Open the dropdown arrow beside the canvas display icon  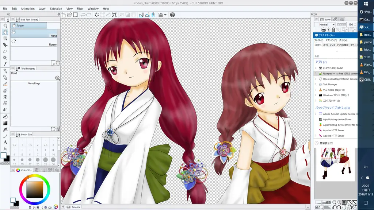click(x=165, y=15)
